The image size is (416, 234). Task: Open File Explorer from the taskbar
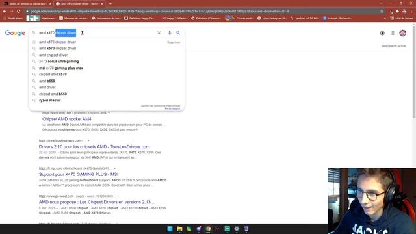click(x=179, y=229)
